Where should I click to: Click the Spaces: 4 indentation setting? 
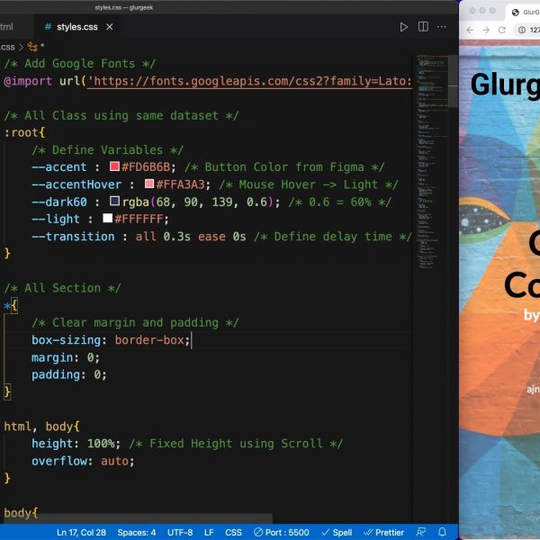(137, 532)
